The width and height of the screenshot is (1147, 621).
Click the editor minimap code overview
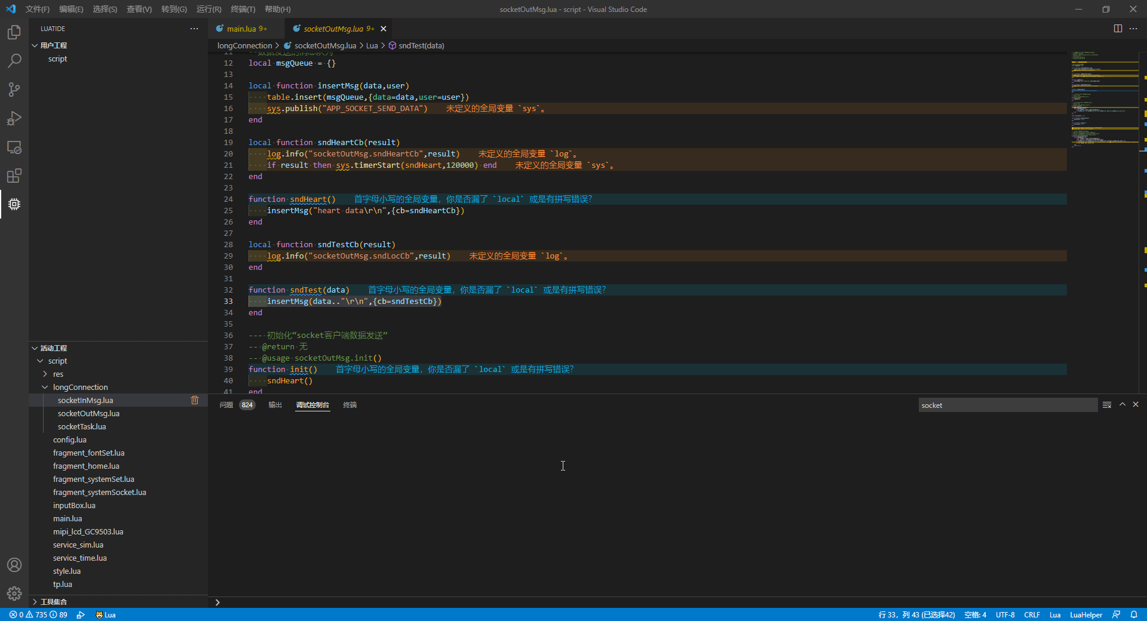[1104, 99]
